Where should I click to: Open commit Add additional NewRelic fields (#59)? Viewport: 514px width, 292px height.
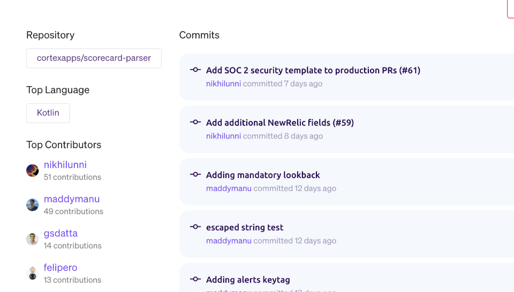pos(280,123)
